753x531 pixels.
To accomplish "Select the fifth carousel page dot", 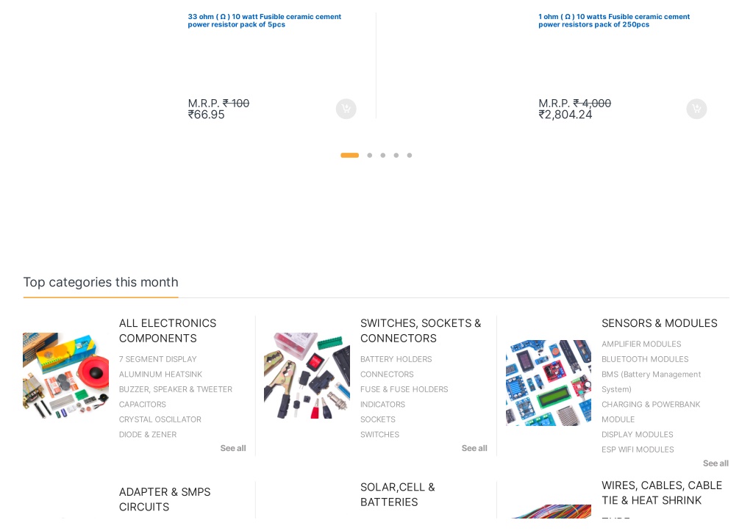I will point(409,156).
